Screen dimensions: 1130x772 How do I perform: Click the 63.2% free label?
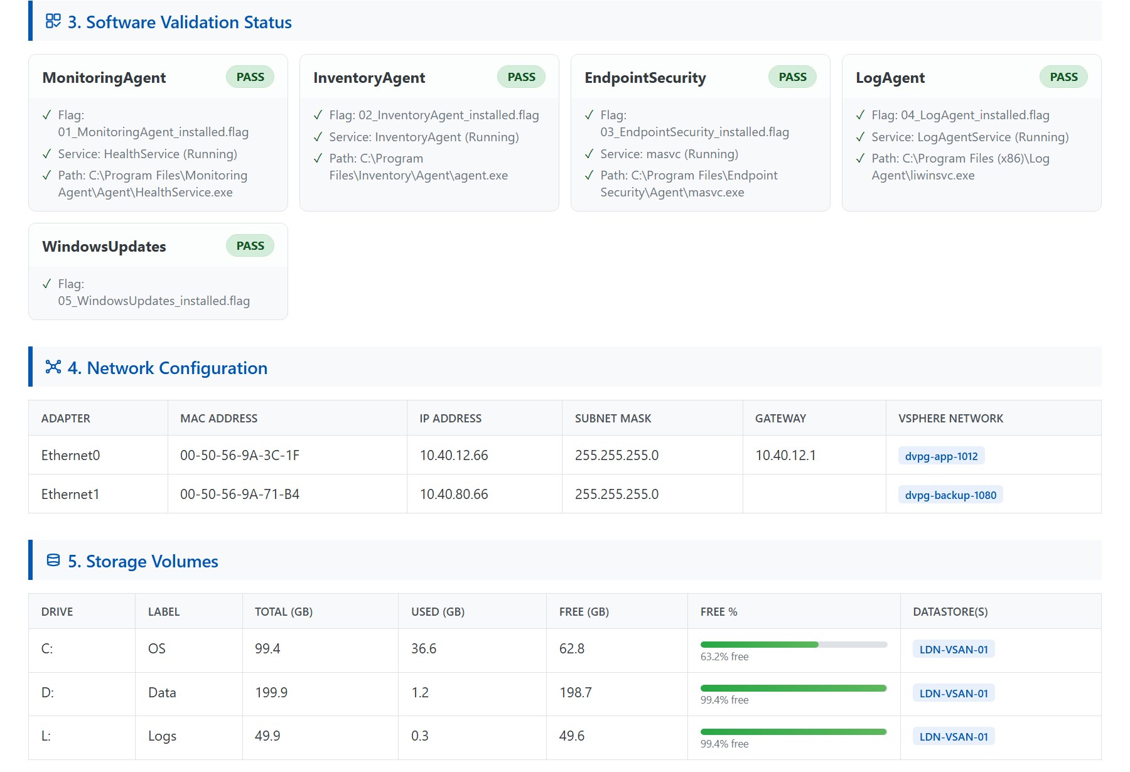724,657
